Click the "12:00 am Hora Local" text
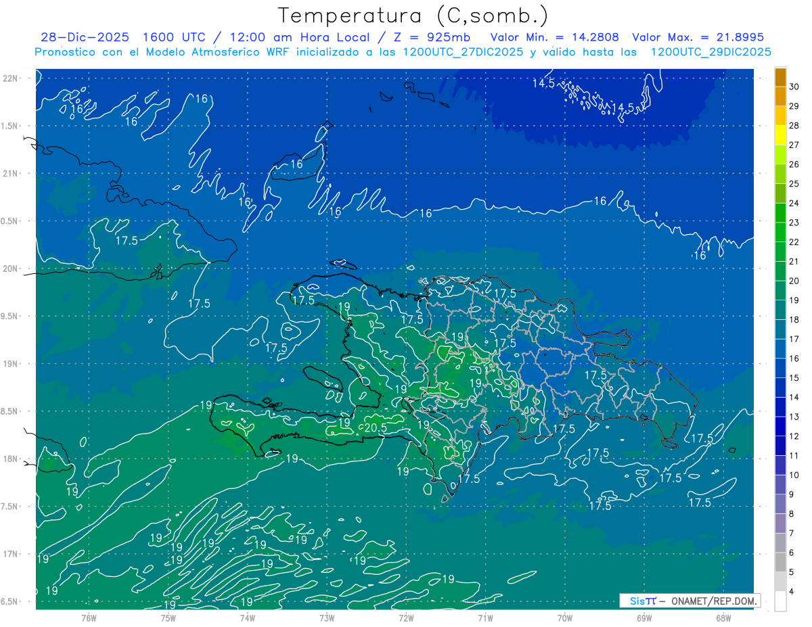This screenshot has width=812, height=627. (298, 38)
